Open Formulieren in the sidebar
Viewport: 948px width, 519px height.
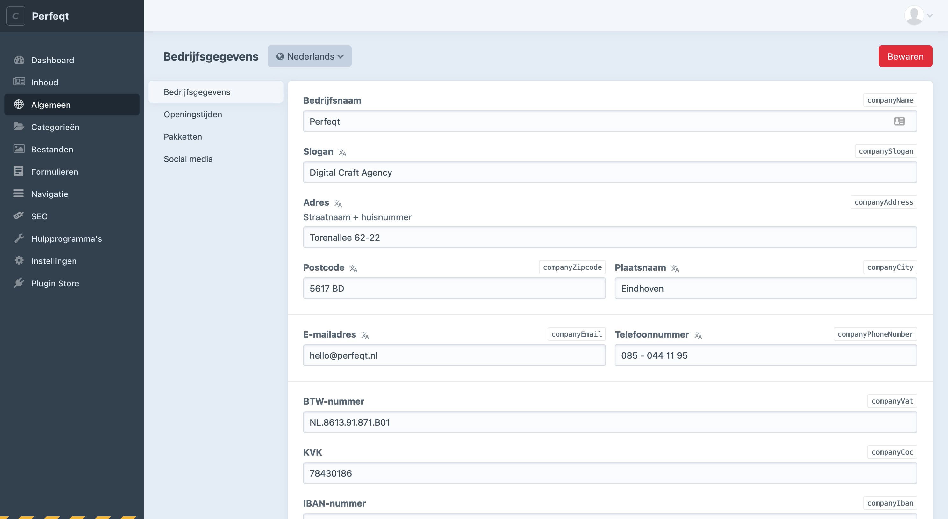72,171
